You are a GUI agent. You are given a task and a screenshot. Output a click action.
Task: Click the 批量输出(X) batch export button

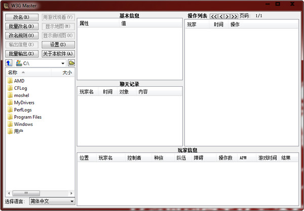tap(21, 54)
